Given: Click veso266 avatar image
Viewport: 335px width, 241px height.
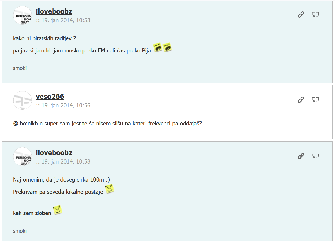Looking at the screenshot, I should [x=22, y=100].
